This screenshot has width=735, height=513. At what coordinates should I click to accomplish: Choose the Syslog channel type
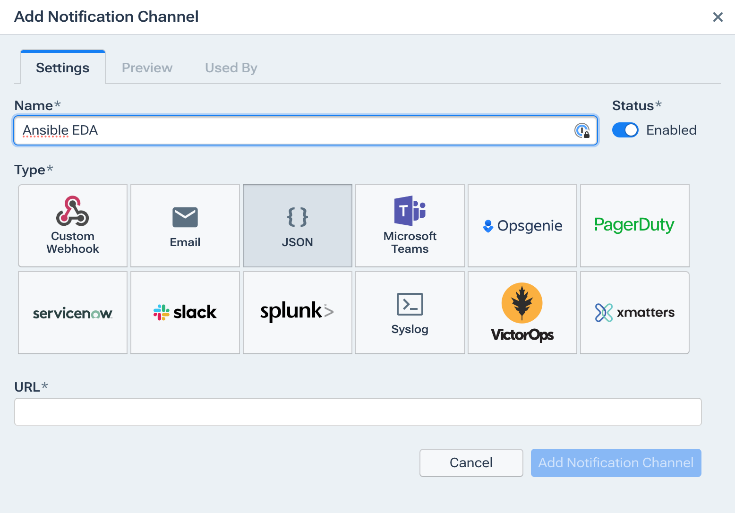click(x=410, y=313)
